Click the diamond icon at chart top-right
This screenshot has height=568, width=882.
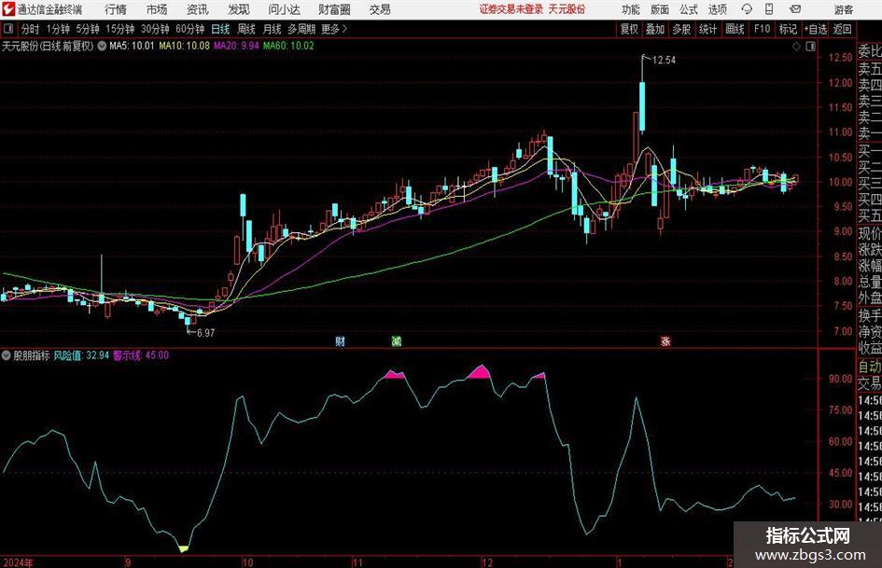[x=796, y=47]
